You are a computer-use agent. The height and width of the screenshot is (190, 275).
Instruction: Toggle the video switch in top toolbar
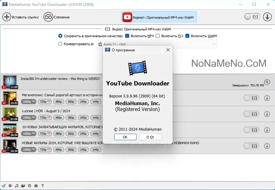[252, 17]
